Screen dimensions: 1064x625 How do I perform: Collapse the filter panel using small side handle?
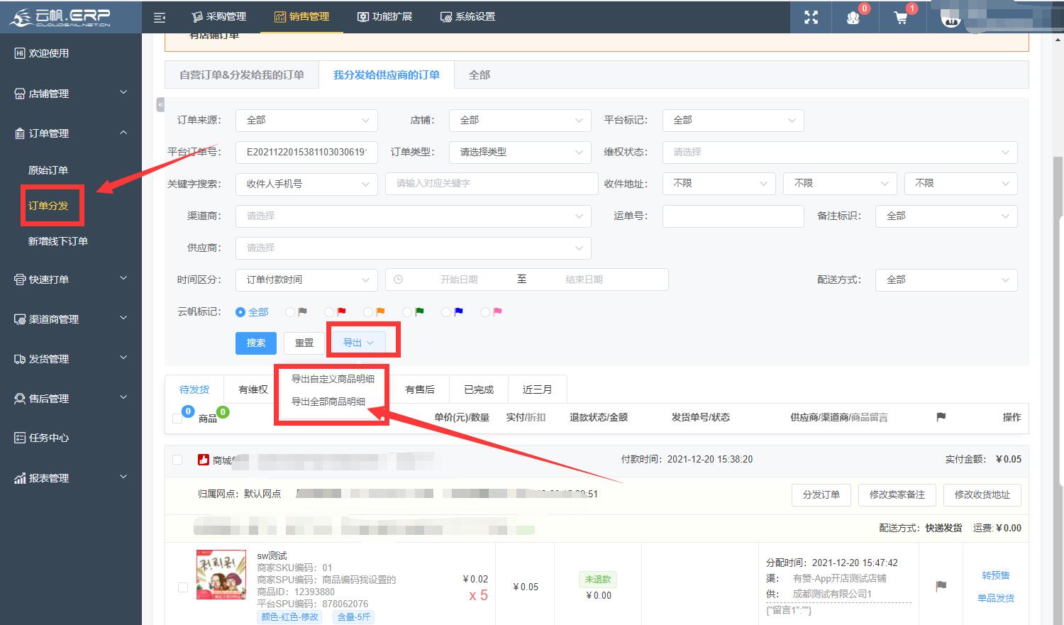pos(160,104)
